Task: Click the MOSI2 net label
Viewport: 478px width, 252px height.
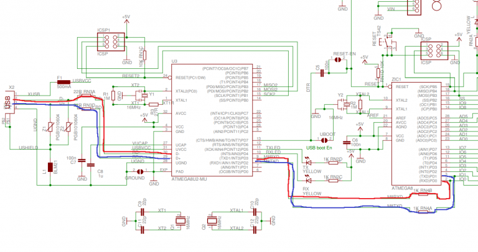Action: 271,89
